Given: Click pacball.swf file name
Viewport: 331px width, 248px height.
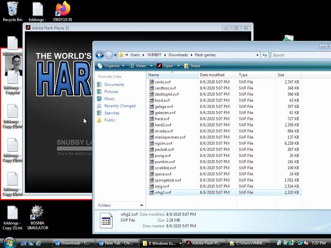Looking at the screenshot, I should [164, 150].
